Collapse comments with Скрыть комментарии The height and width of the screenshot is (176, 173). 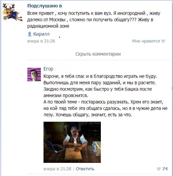pyautogui.click(x=98, y=54)
